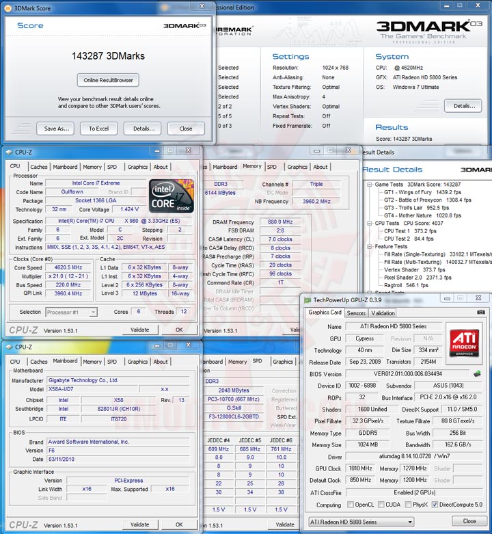Enable the OpenCL checkbox in GPU-Z

[x=350, y=505]
